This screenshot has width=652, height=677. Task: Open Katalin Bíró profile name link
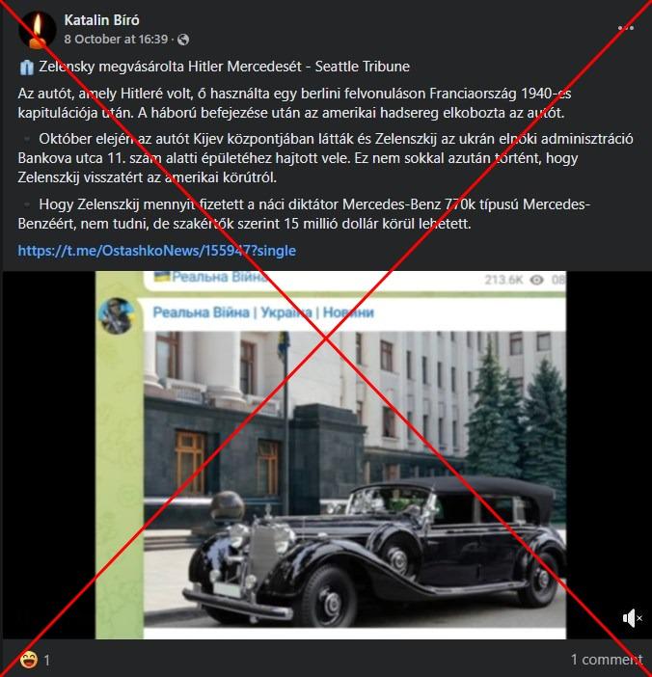click(102, 20)
